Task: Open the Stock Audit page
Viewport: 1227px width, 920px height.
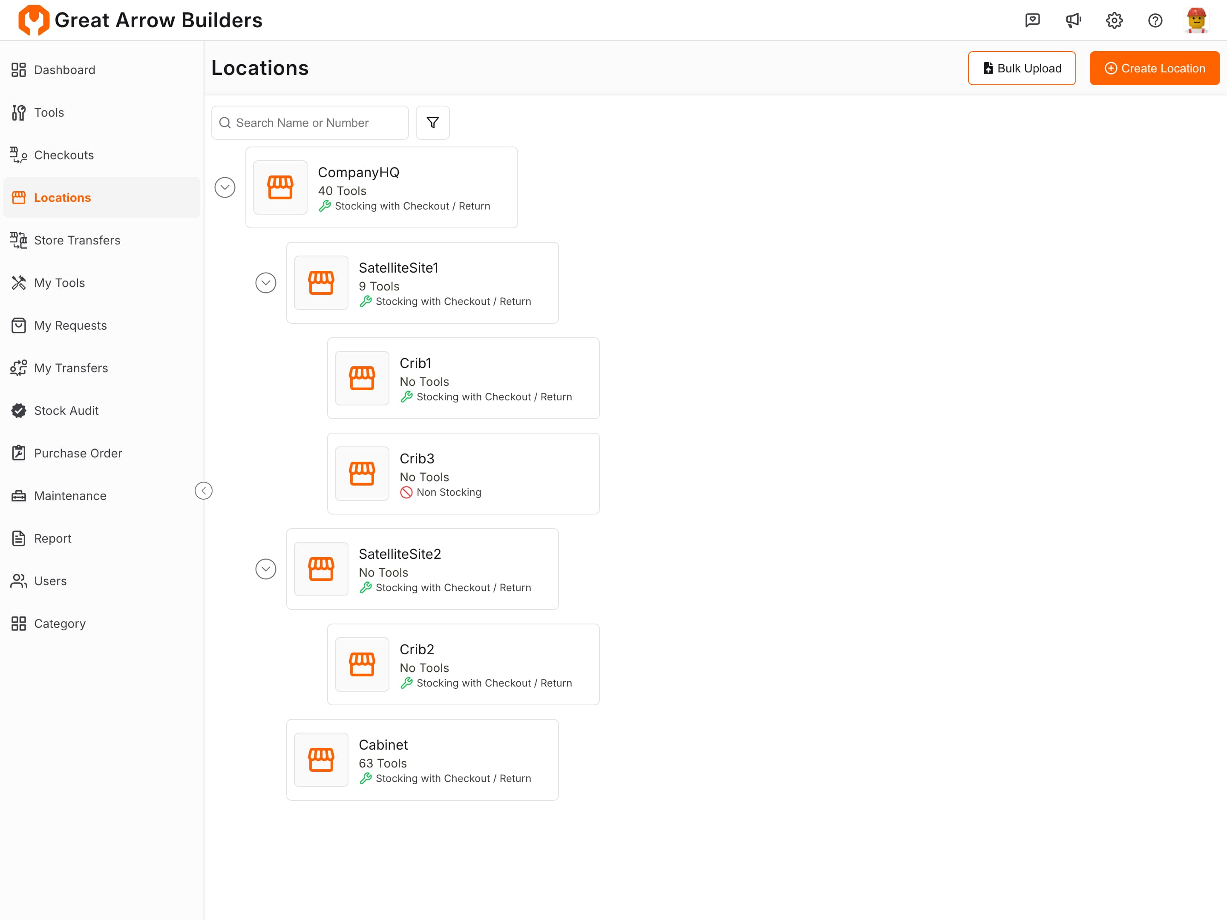Action: pos(66,410)
